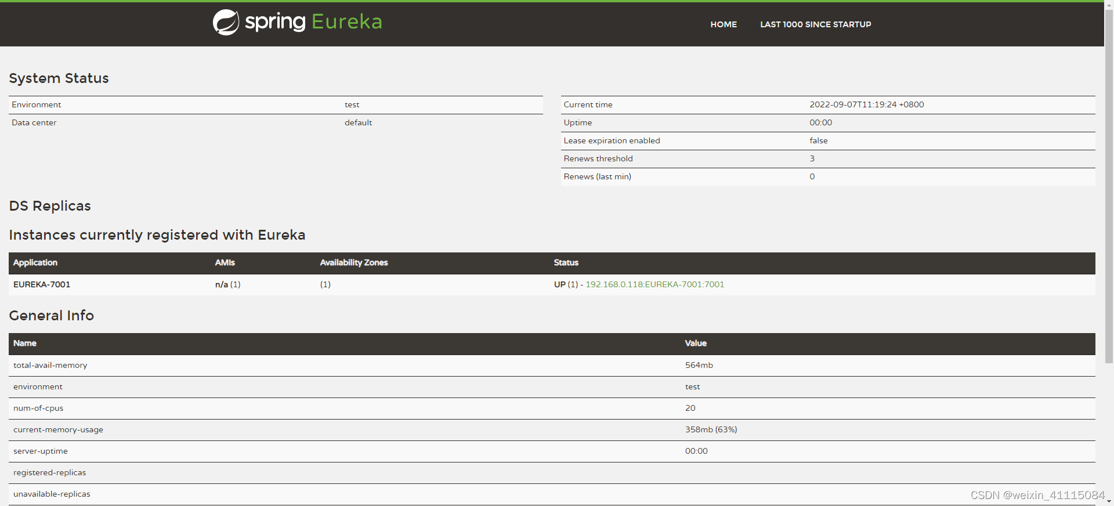The width and height of the screenshot is (1114, 506).
Task: Click the Availability Zones column header
Action: (354, 263)
